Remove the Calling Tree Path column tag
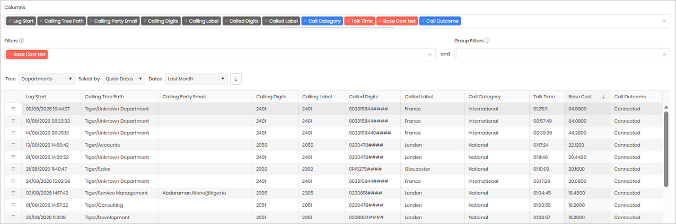The image size is (676, 224). click(41, 21)
